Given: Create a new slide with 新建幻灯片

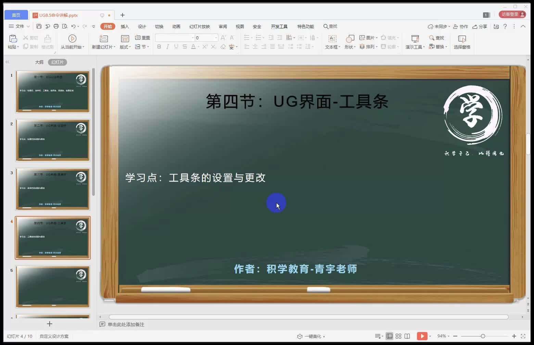Looking at the screenshot, I should point(103,42).
